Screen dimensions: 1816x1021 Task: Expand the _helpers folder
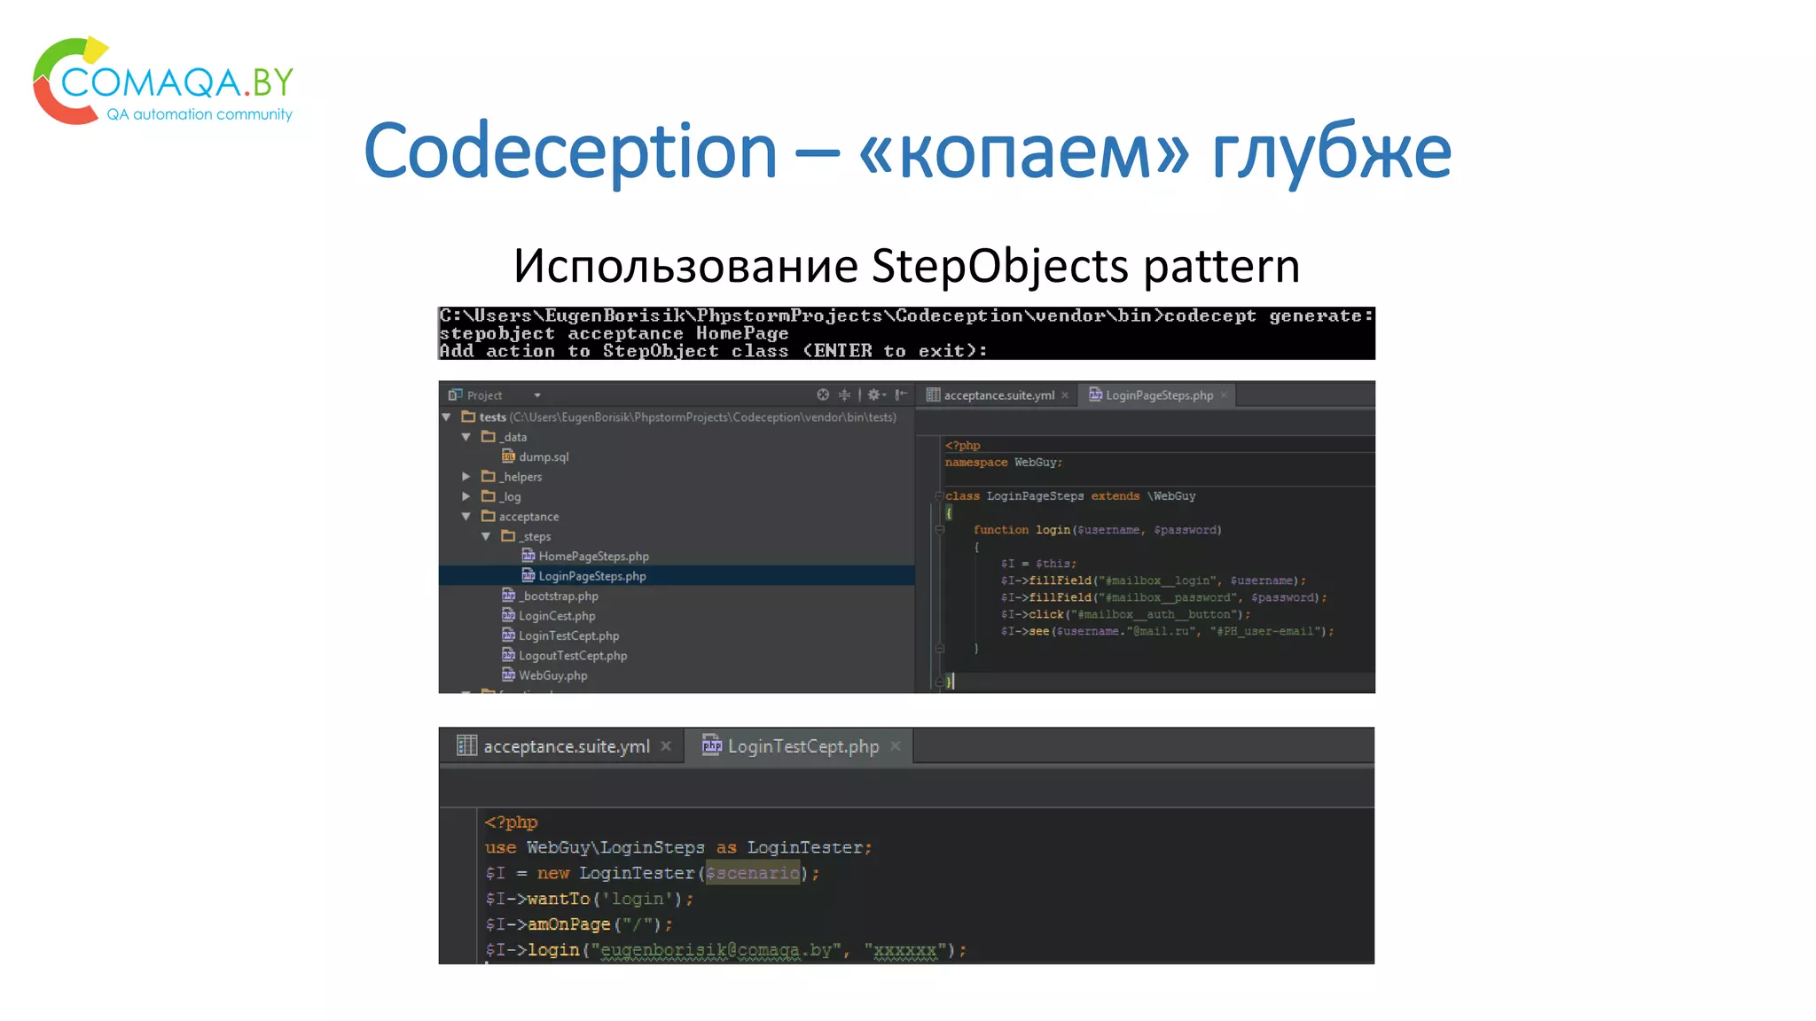click(466, 476)
